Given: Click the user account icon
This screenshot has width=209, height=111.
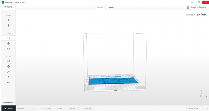Looking at the screenshot, I should [x=188, y=7].
